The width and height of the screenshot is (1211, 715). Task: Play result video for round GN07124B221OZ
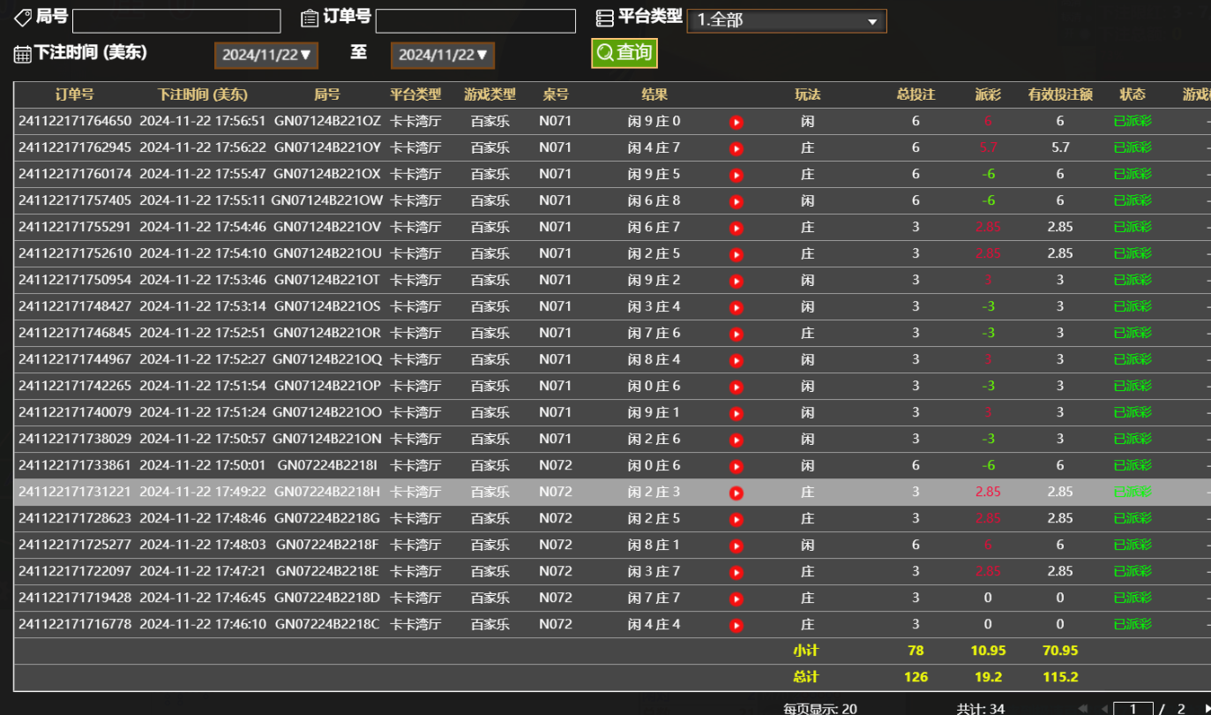pyautogui.click(x=736, y=122)
